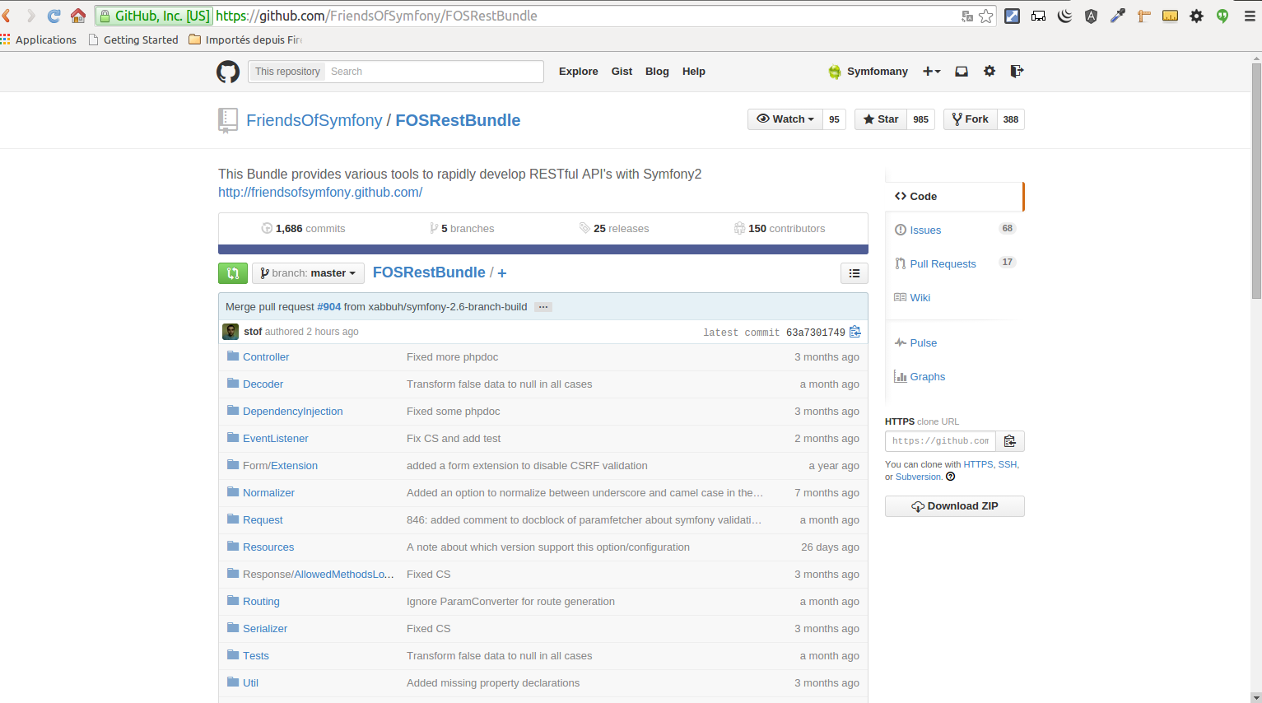Bookmark this page with the star icon
1262x703 pixels.
coord(986,16)
